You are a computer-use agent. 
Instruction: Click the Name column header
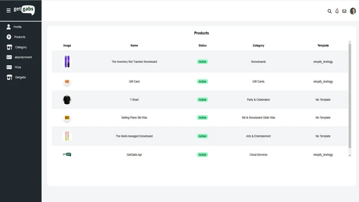[x=134, y=46]
